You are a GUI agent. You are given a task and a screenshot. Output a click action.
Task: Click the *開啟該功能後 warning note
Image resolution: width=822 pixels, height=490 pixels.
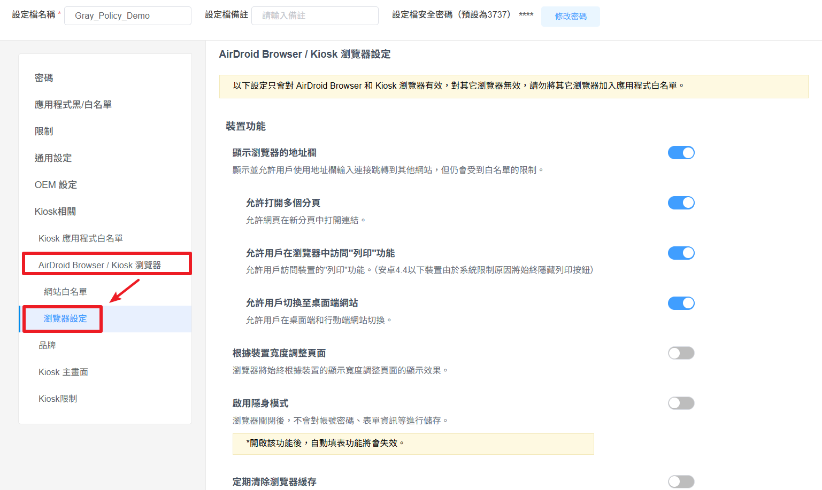[413, 444]
